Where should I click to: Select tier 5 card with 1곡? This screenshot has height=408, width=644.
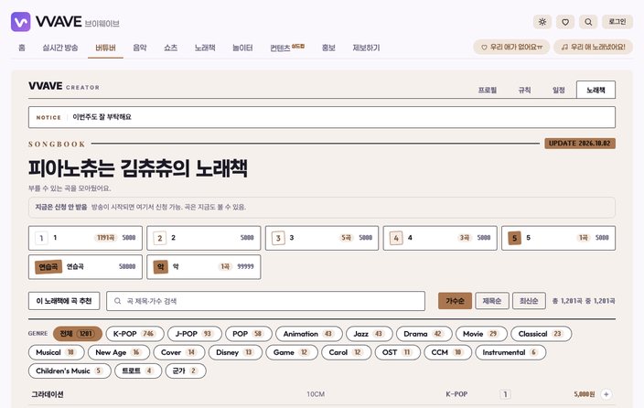click(558, 238)
